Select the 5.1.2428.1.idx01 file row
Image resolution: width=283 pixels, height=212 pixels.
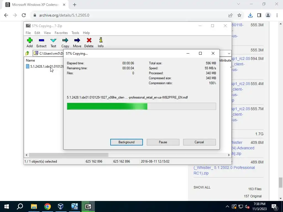tap(45, 66)
